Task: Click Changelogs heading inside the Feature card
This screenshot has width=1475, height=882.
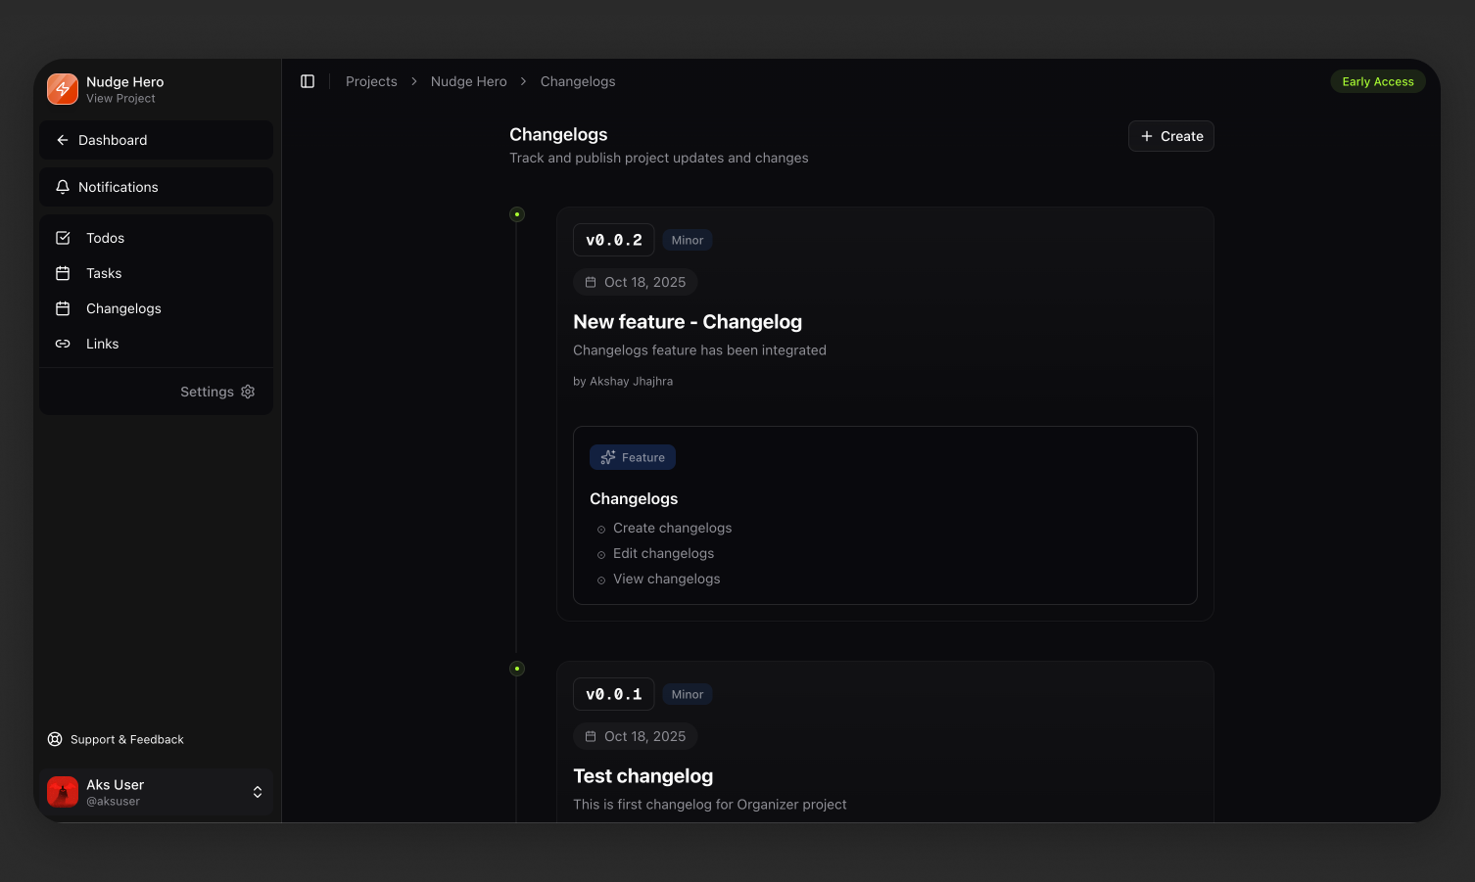Action: click(634, 499)
